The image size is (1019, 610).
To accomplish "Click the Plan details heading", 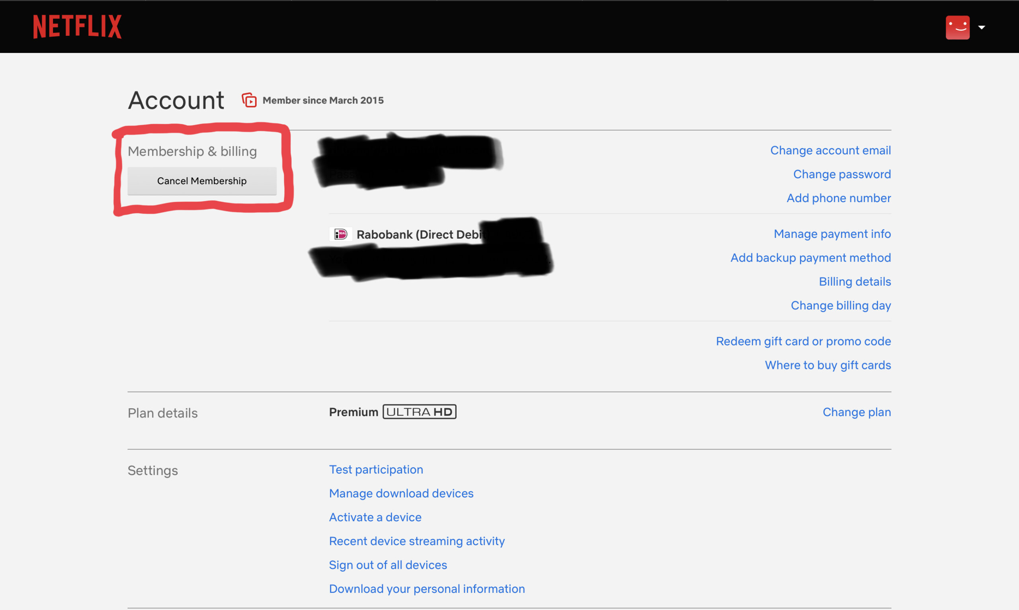I will 162,413.
